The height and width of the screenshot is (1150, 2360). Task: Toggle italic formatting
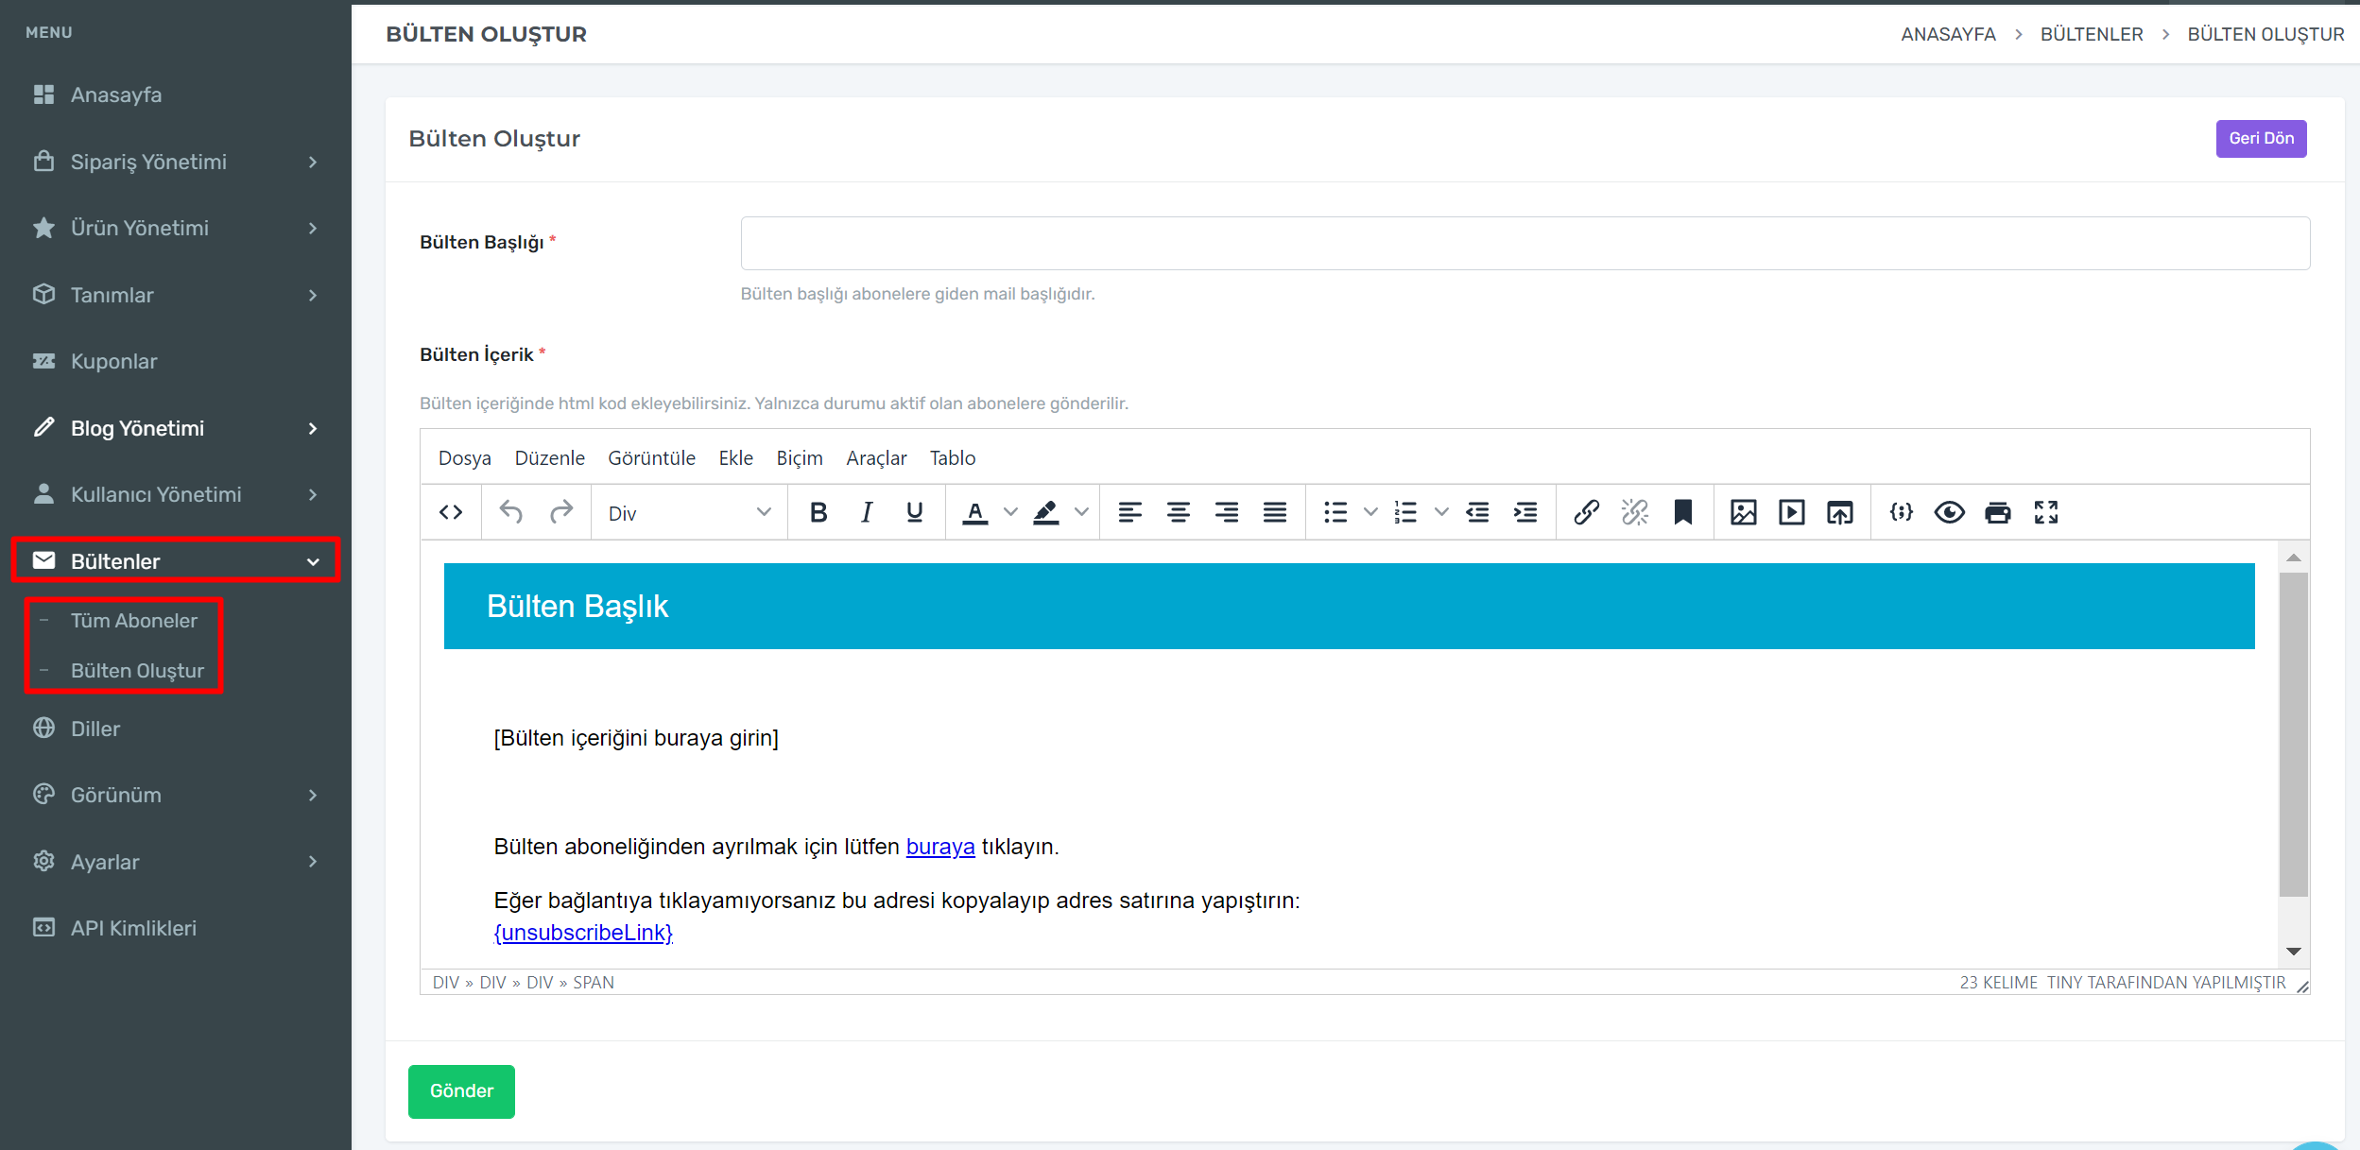[x=866, y=512]
